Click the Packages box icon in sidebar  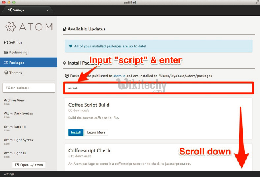[6, 63]
